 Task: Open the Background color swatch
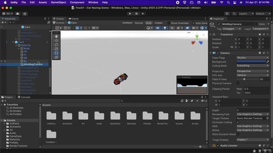click(251, 62)
